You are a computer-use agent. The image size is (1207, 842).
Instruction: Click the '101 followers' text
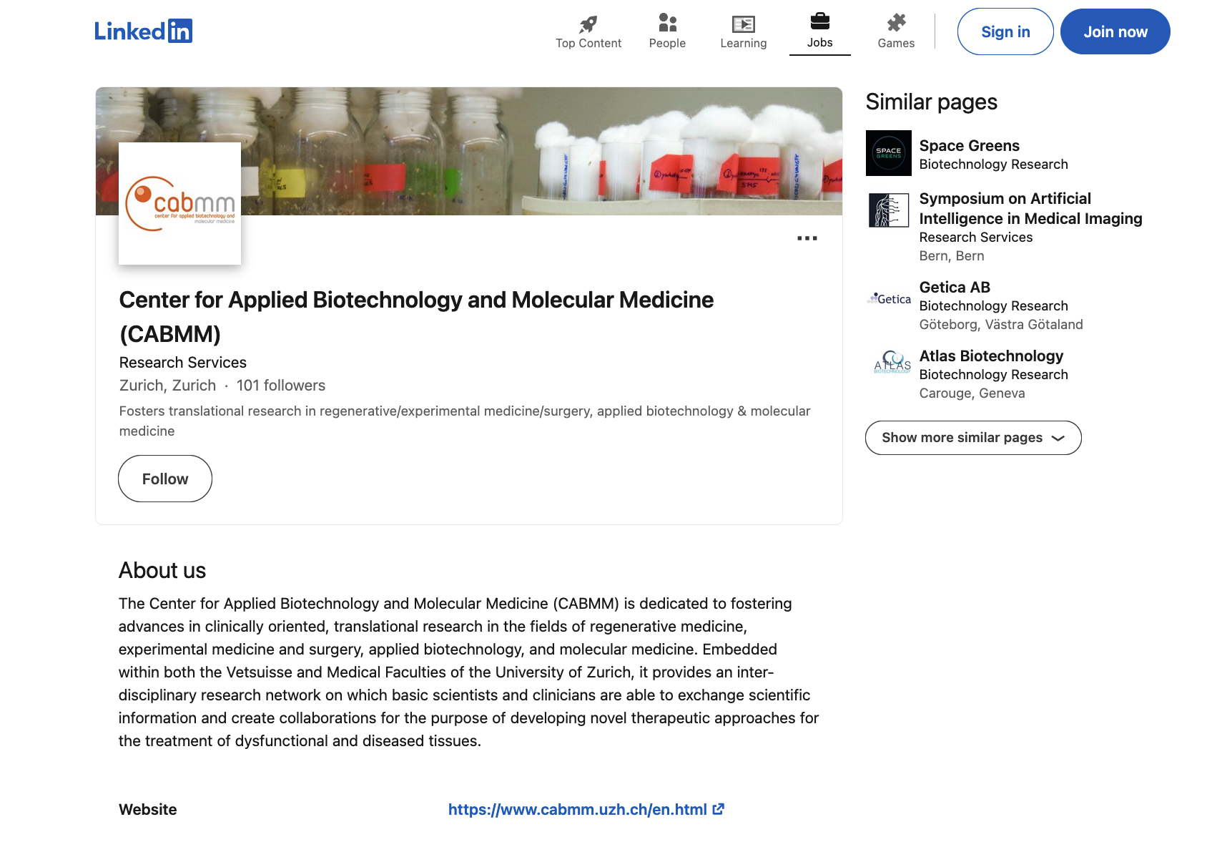pos(281,385)
